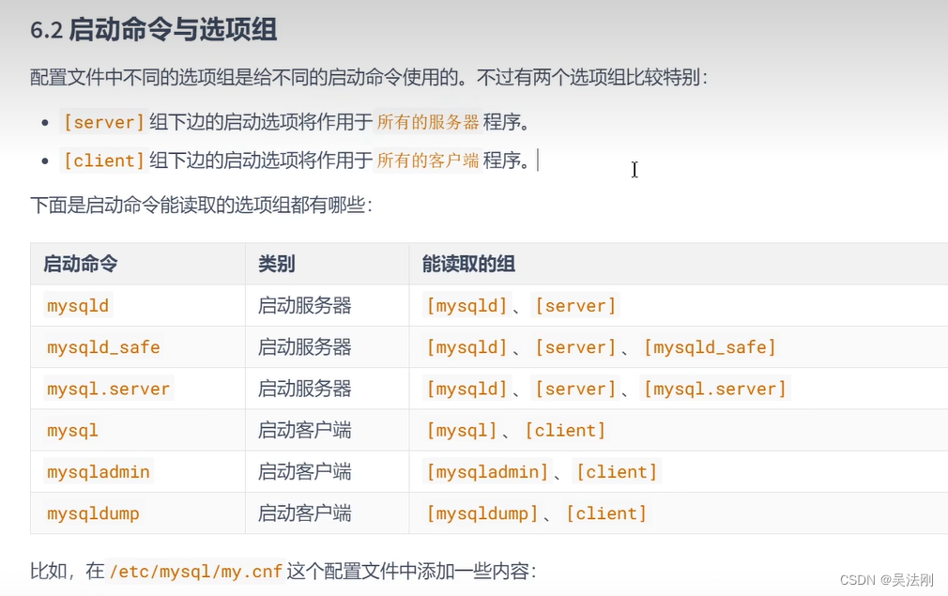Image resolution: width=948 pixels, height=596 pixels.
Task: Click '[client]' group in the mysqladmin row
Action: point(617,472)
